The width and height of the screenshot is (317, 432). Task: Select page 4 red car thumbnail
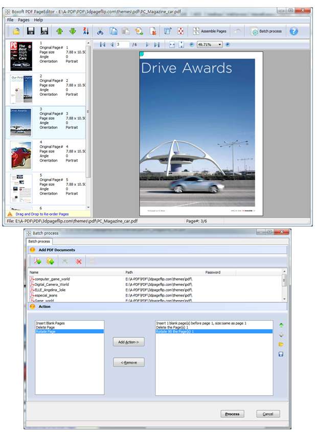[21, 155]
